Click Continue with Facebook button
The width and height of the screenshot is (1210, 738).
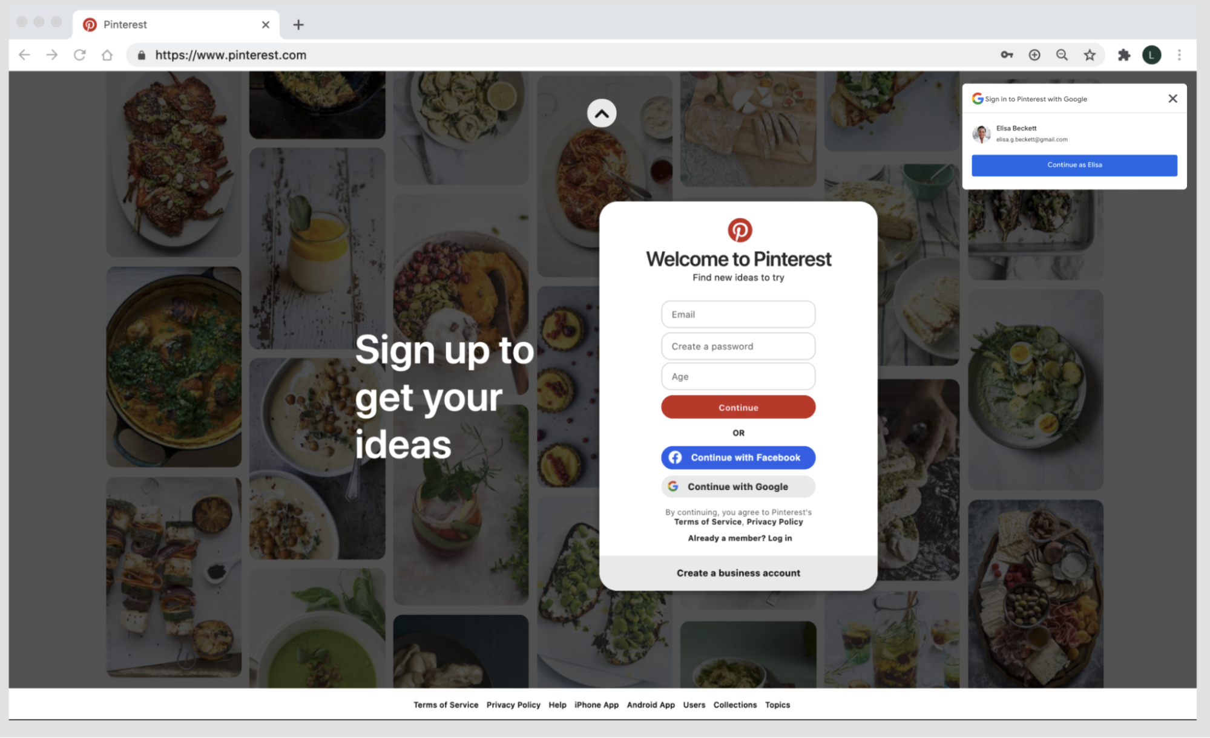pyautogui.click(x=737, y=457)
